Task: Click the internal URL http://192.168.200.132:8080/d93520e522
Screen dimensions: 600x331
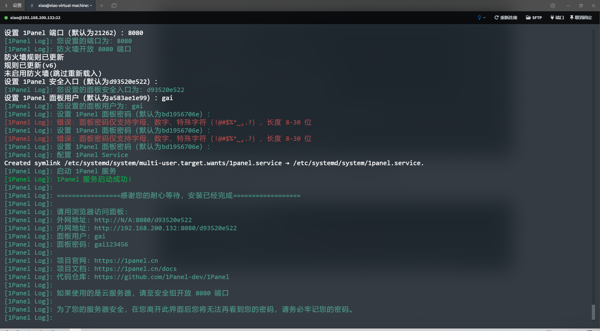Action: [x=165, y=228]
